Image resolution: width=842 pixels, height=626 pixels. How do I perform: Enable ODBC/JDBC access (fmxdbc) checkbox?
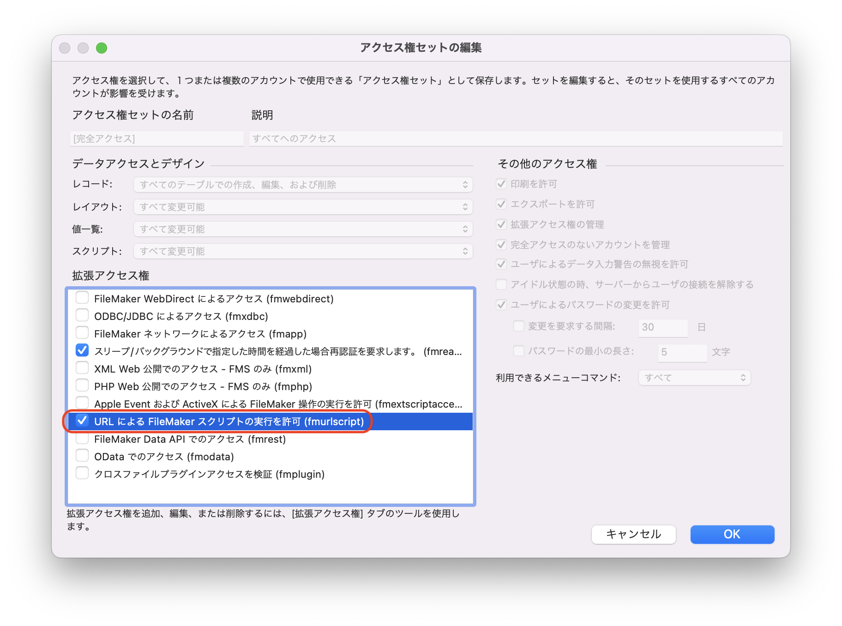82,315
